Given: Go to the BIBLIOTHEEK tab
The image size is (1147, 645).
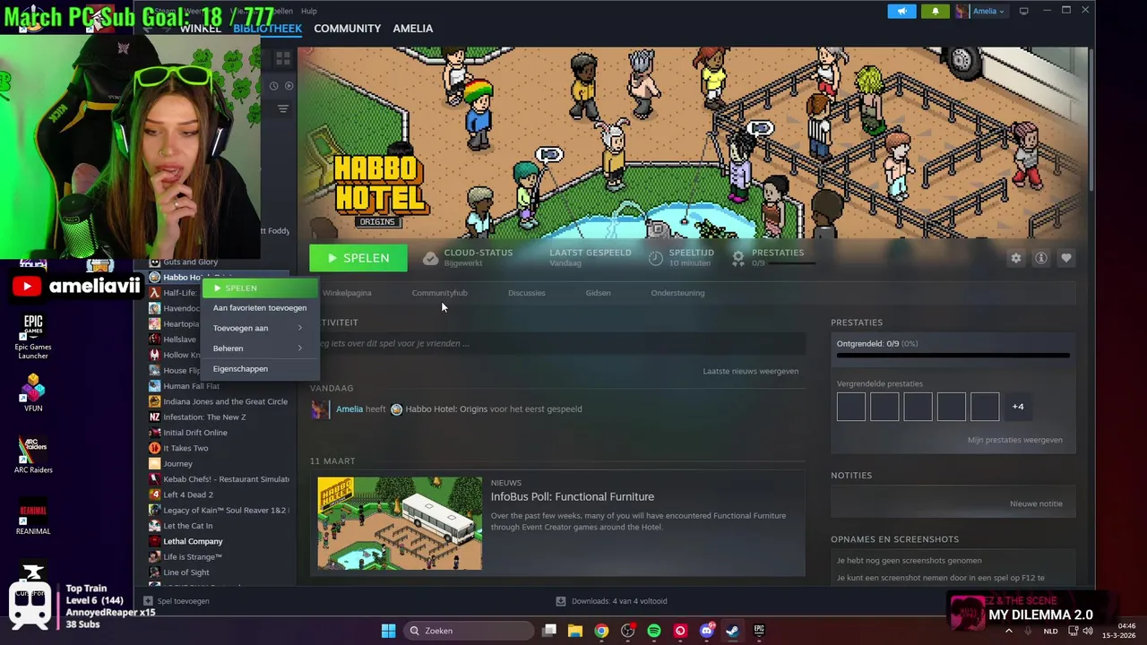Looking at the screenshot, I should tap(267, 28).
